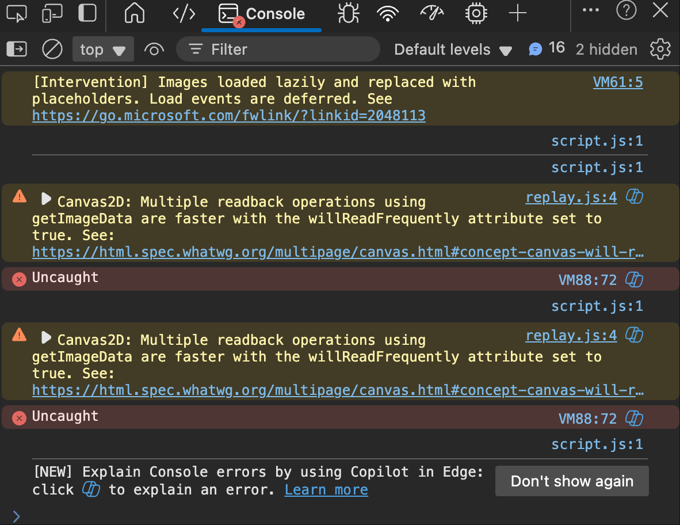Toggle live expression eye icon
Viewport: 680px width, 525px height.
tap(154, 50)
